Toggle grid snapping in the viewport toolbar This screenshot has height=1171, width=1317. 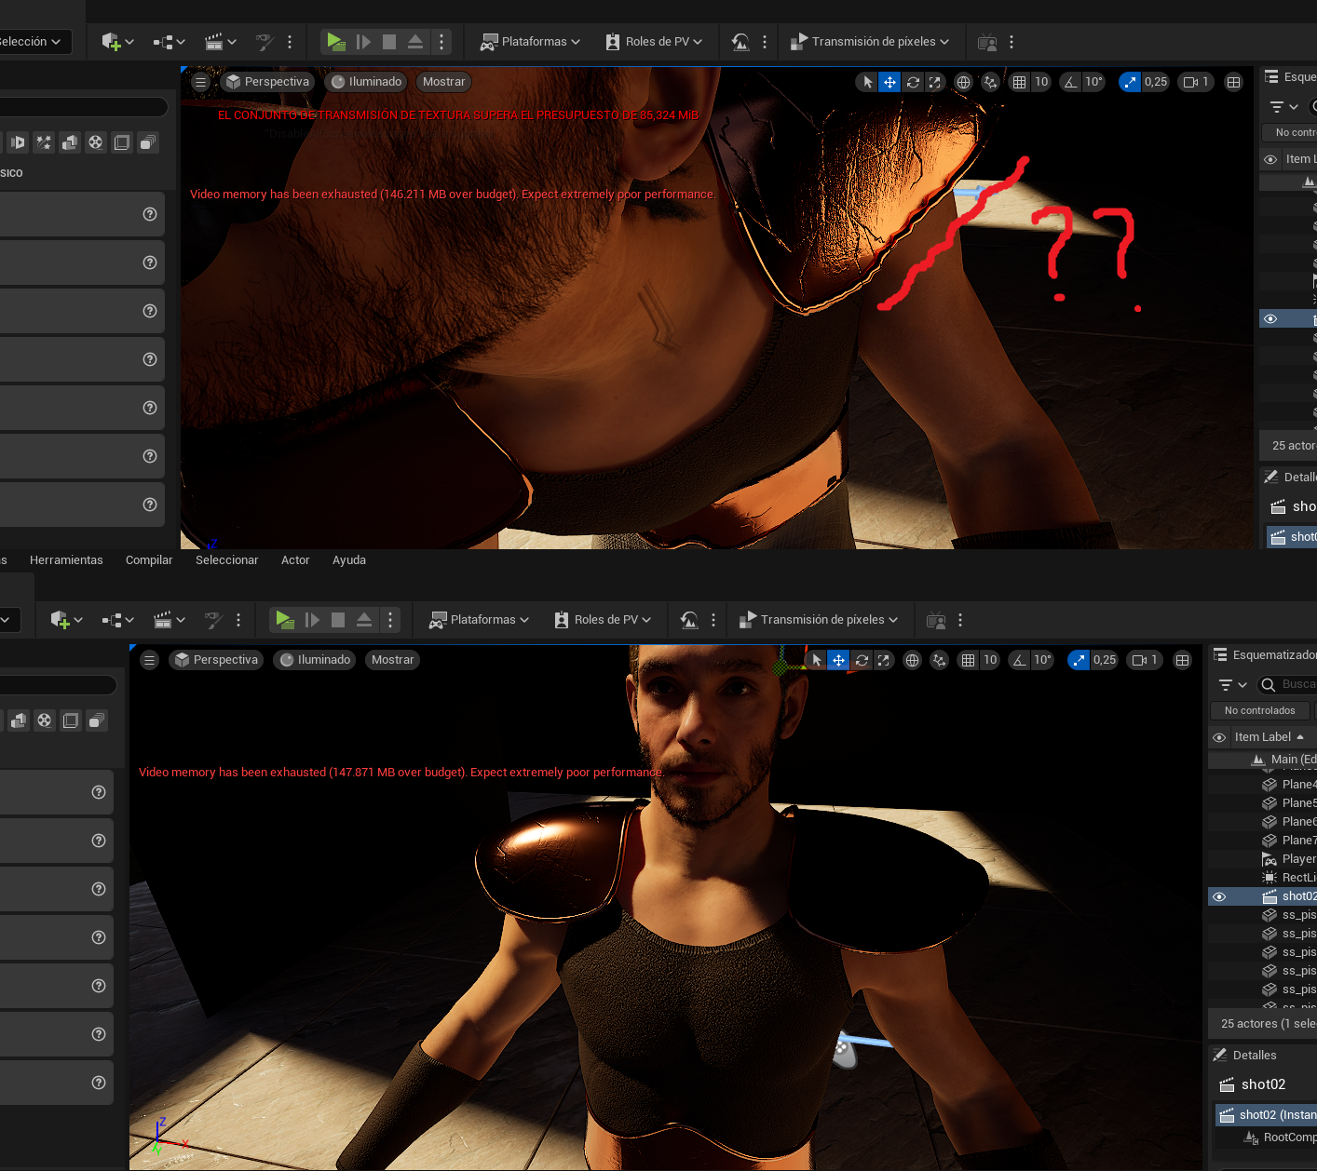[1020, 82]
